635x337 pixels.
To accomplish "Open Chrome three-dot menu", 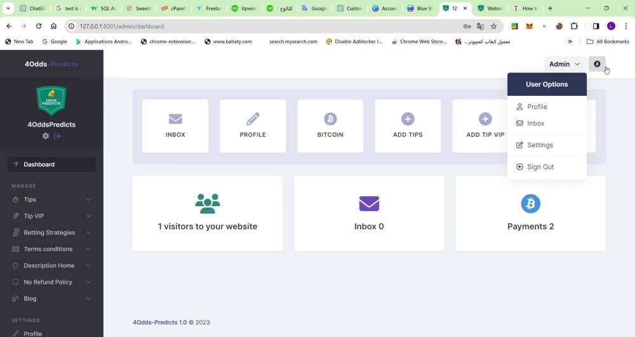I will (x=626, y=26).
